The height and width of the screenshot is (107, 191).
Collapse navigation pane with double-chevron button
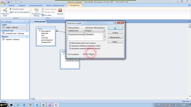[x=28, y=22]
